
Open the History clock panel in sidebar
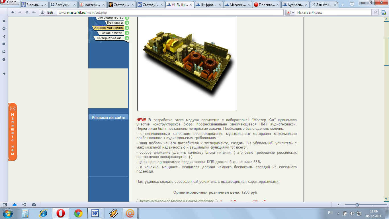pyautogui.click(x=4, y=59)
